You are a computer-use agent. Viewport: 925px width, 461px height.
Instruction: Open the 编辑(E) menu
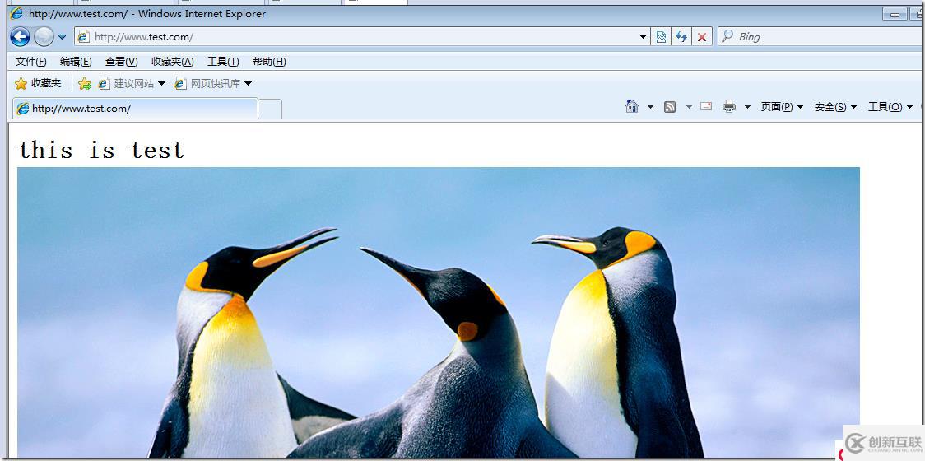point(76,62)
